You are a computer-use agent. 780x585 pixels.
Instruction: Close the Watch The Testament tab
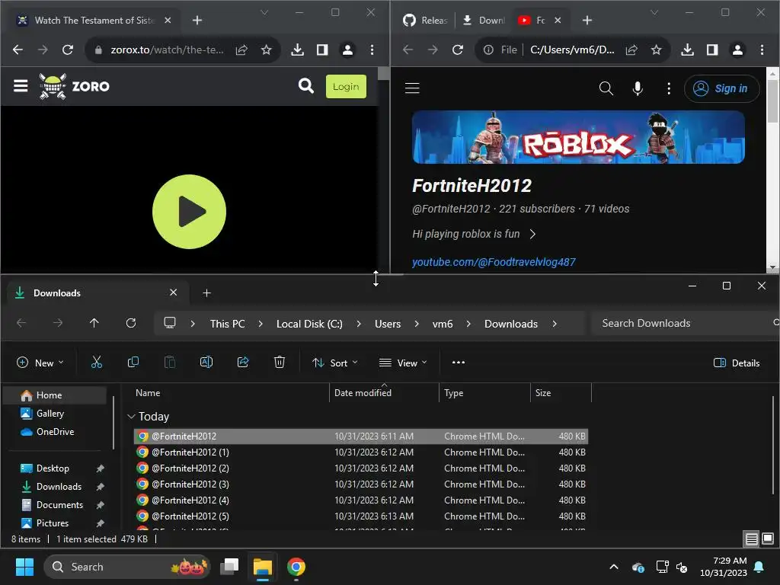point(168,21)
